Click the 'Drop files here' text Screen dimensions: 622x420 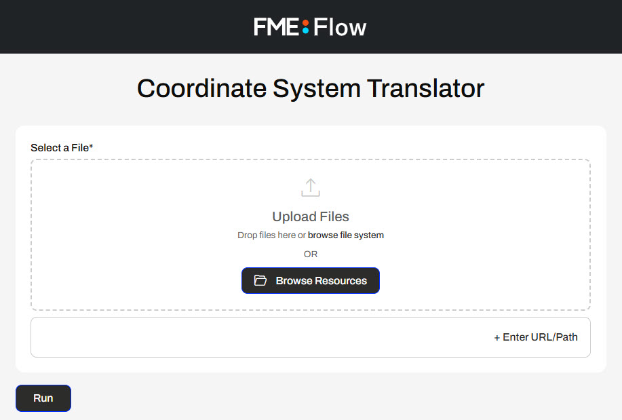(267, 235)
